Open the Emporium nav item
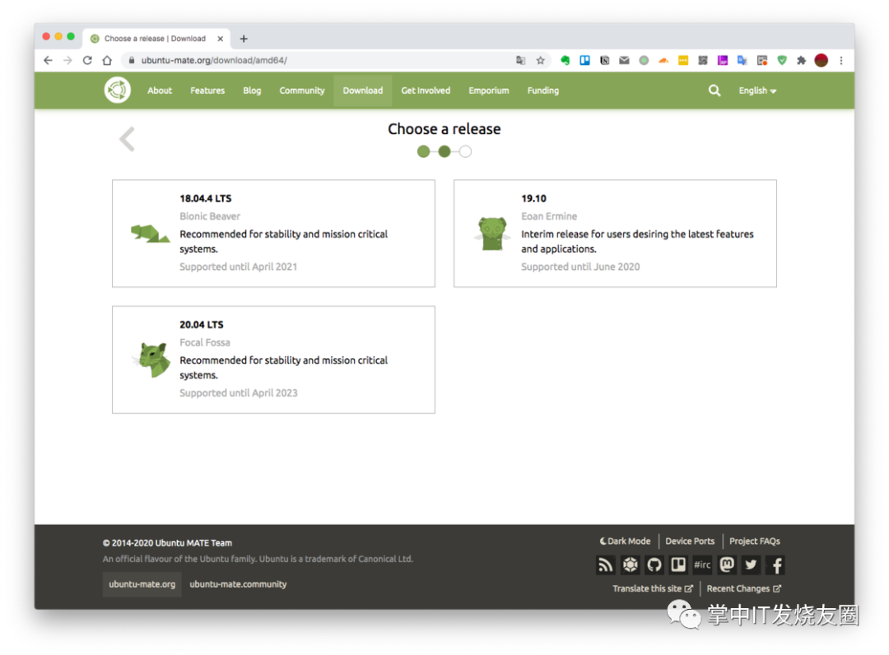 click(489, 91)
